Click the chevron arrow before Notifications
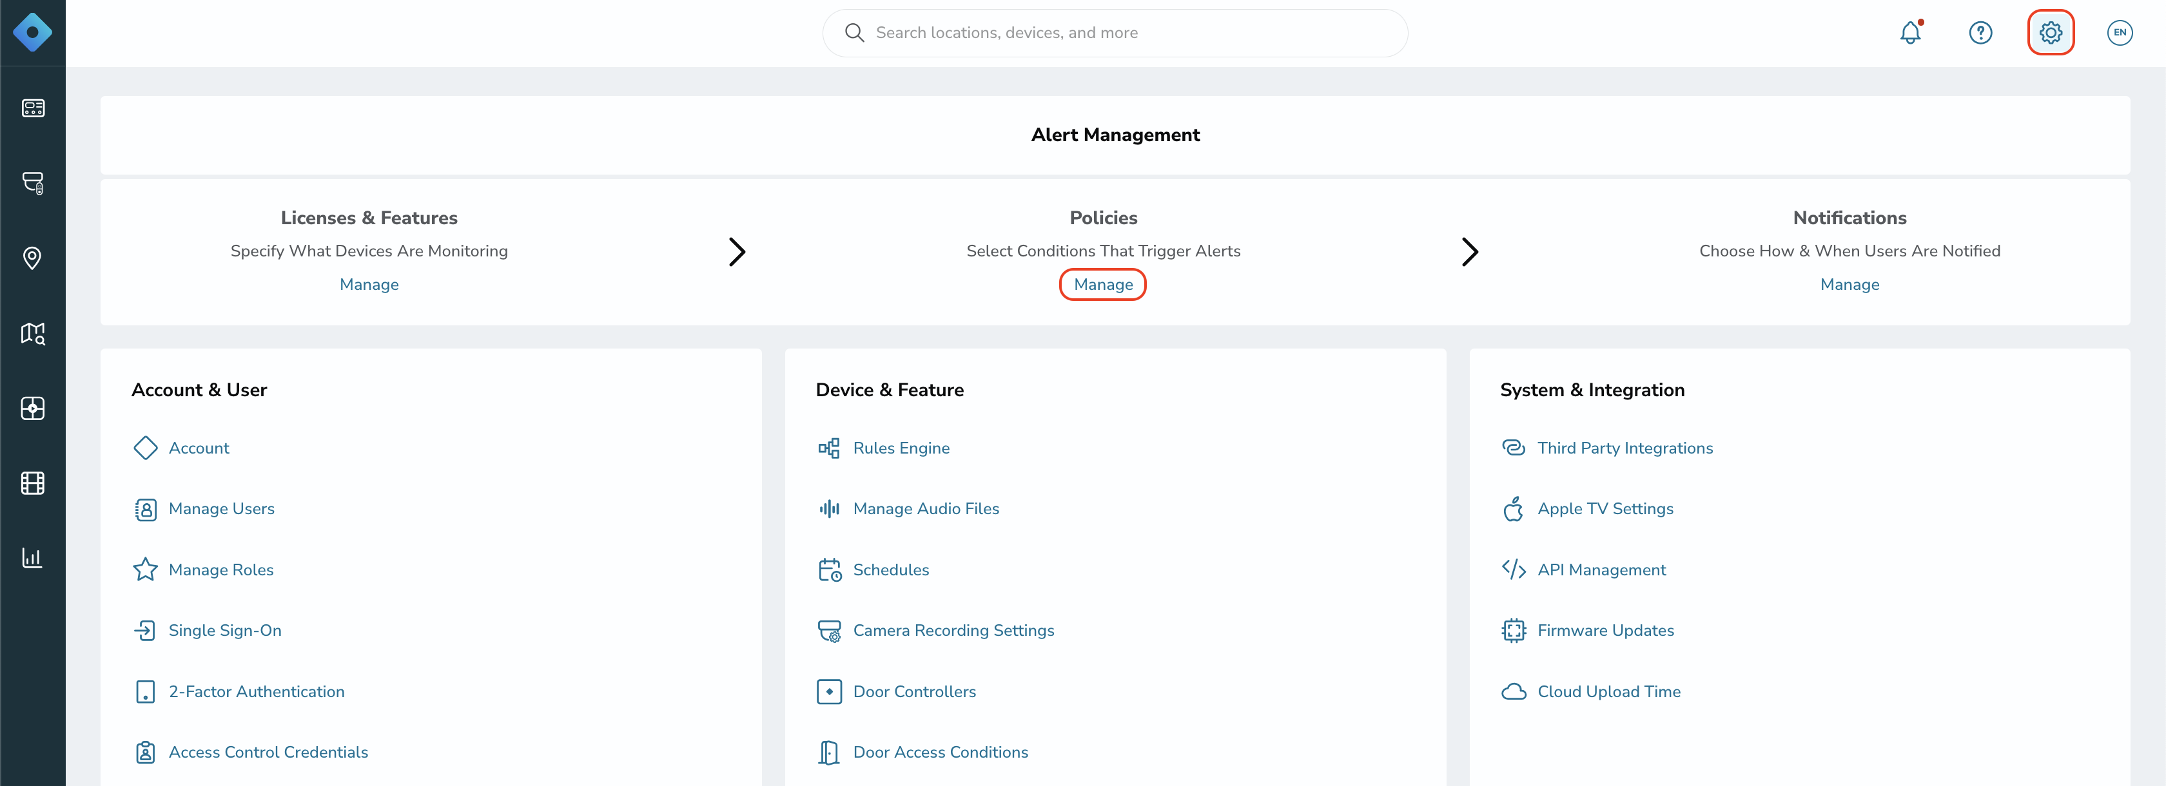 click(x=1469, y=251)
